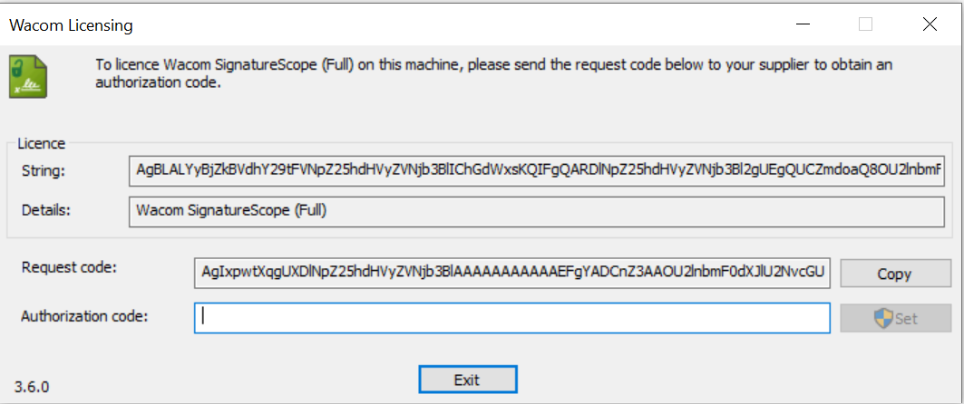This screenshot has width=964, height=404.
Task: Click the greyed-out maximize window icon
Action: [866, 24]
